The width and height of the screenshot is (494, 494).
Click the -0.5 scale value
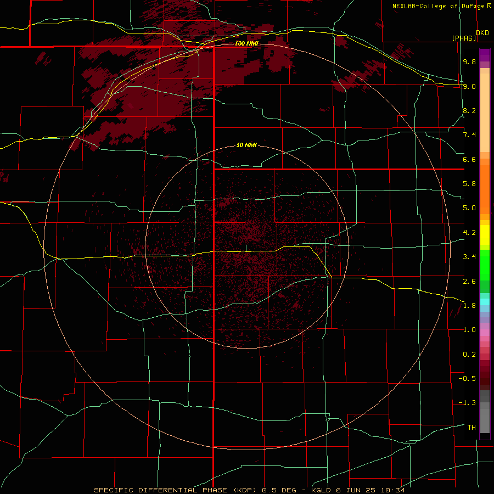[x=467, y=379]
